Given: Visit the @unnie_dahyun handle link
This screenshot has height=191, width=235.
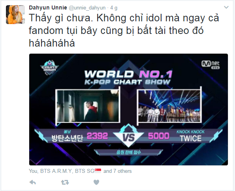Looking at the screenshot, I should tap(87, 8).
